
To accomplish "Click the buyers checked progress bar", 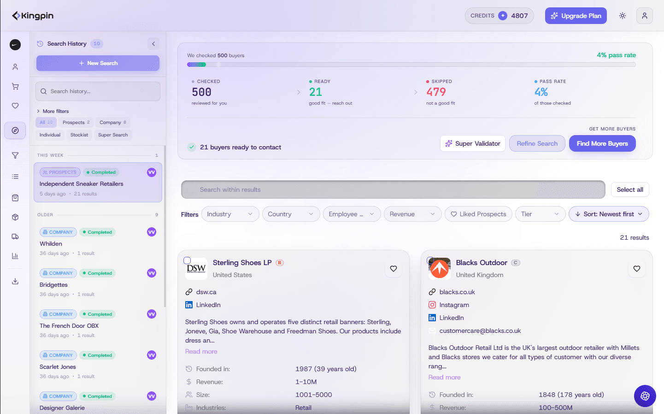I will [x=411, y=65].
